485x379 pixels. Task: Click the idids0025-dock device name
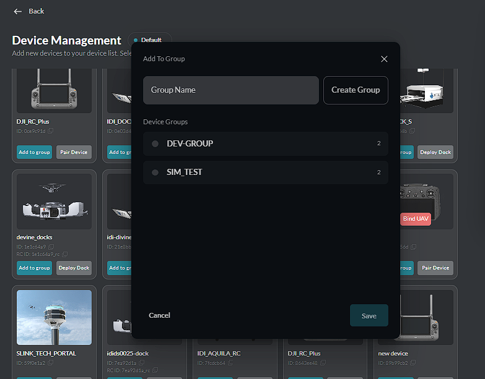pos(128,354)
